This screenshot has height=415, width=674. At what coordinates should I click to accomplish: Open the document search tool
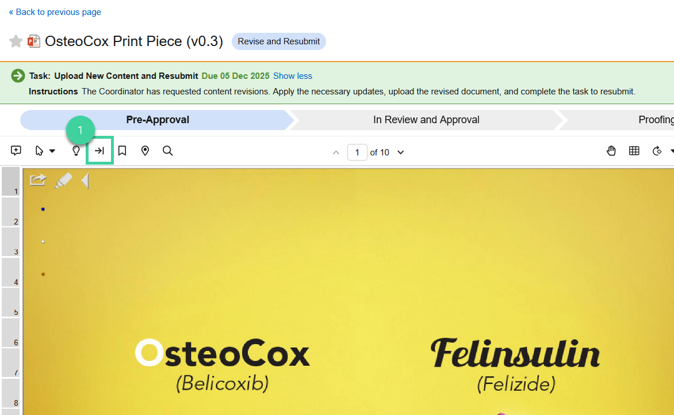(x=167, y=150)
